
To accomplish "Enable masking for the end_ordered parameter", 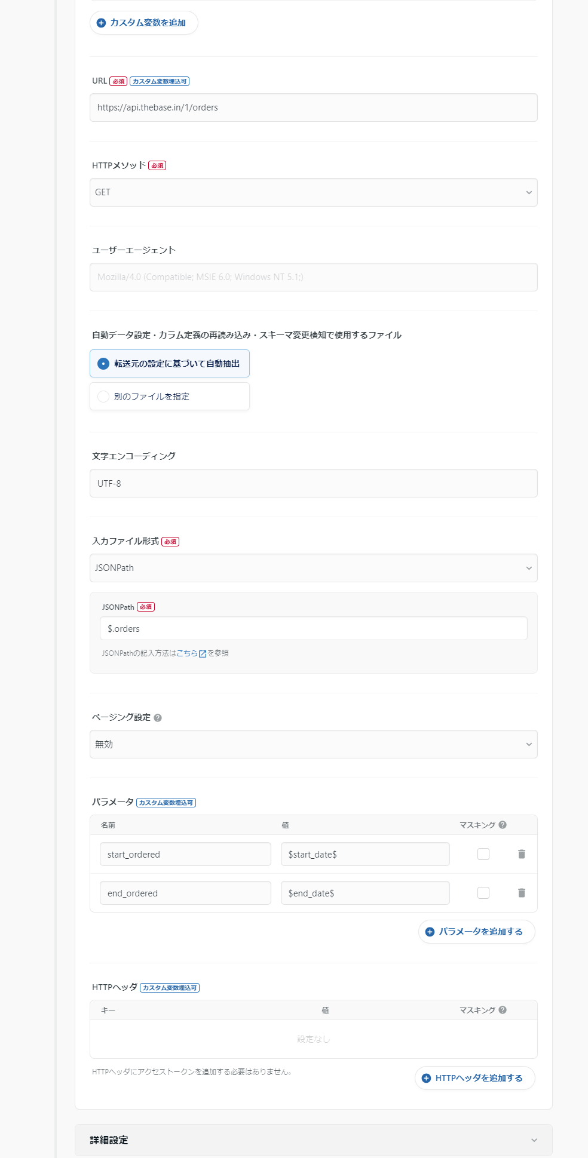I will [x=482, y=893].
